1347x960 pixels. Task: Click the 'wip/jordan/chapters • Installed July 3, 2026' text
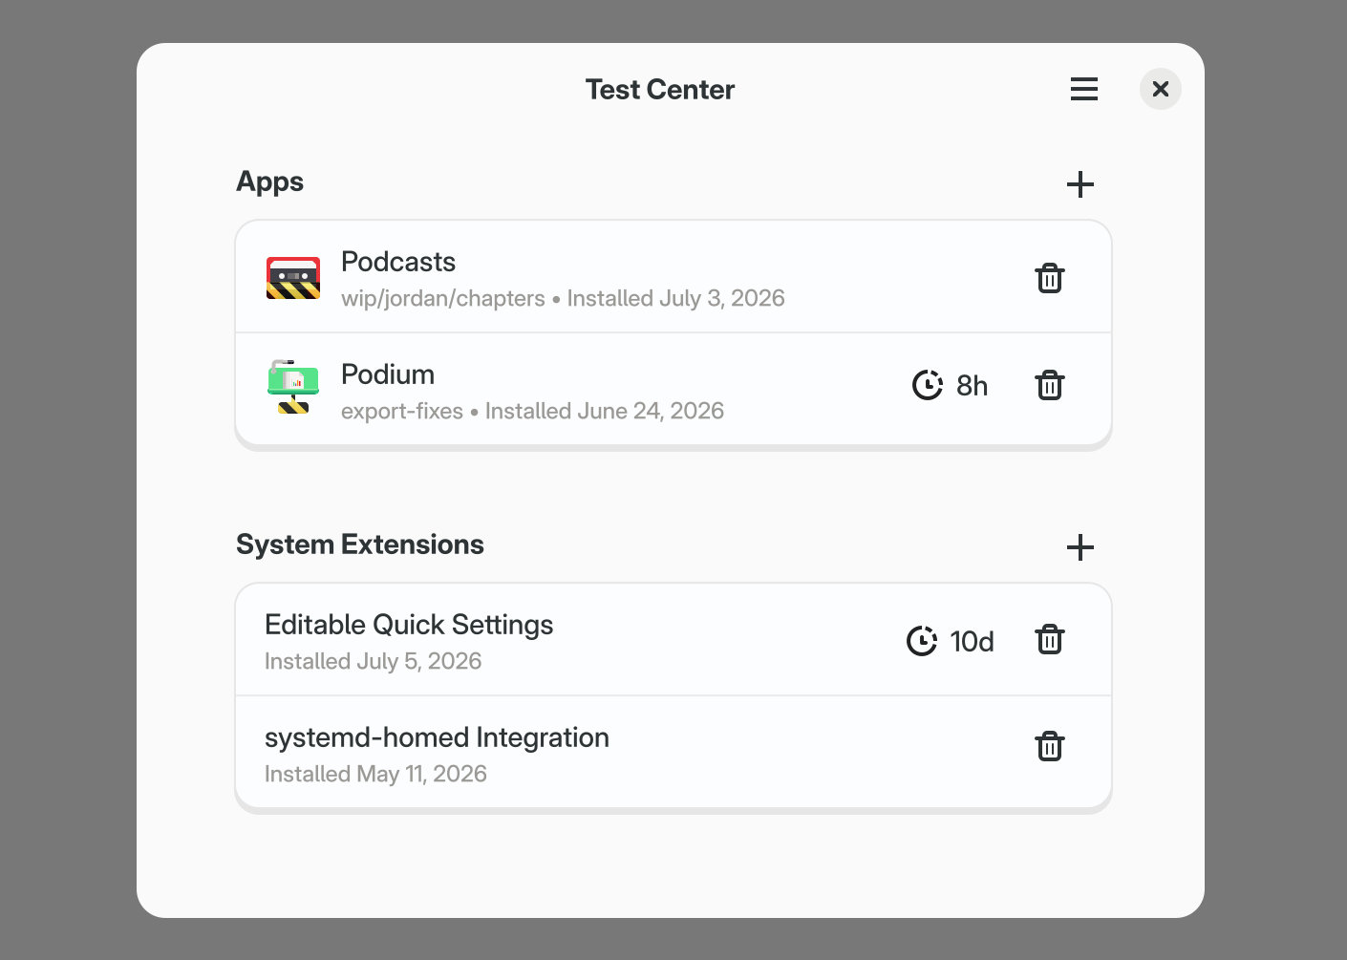tap(563, 298)
